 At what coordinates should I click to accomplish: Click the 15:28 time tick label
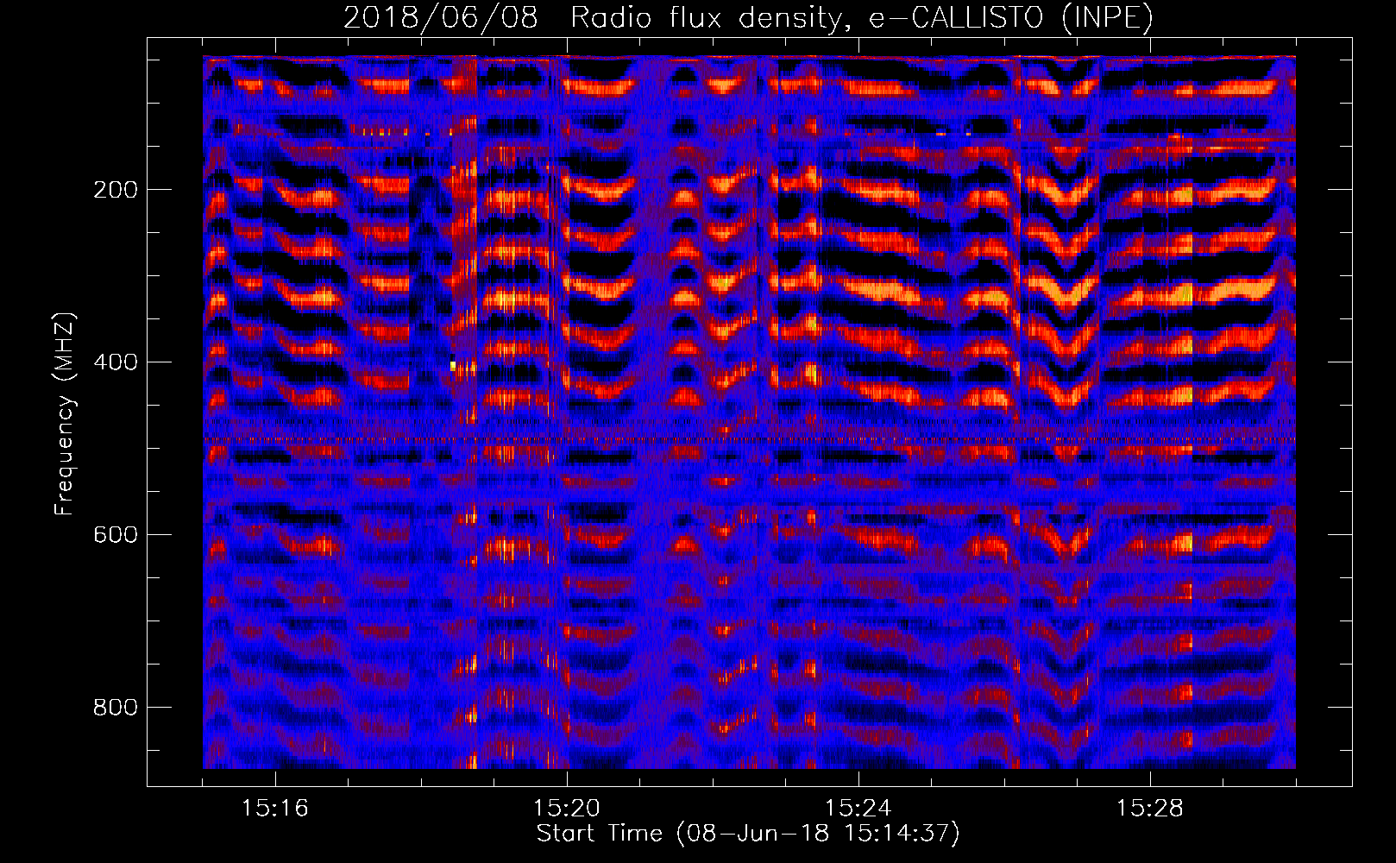coord(1150,809)
